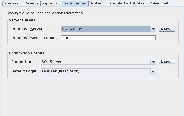
Task: Select the Data Server tab
Action: click(x=74, y=3)
